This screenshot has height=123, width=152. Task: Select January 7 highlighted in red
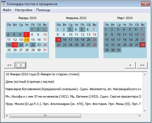27,35
